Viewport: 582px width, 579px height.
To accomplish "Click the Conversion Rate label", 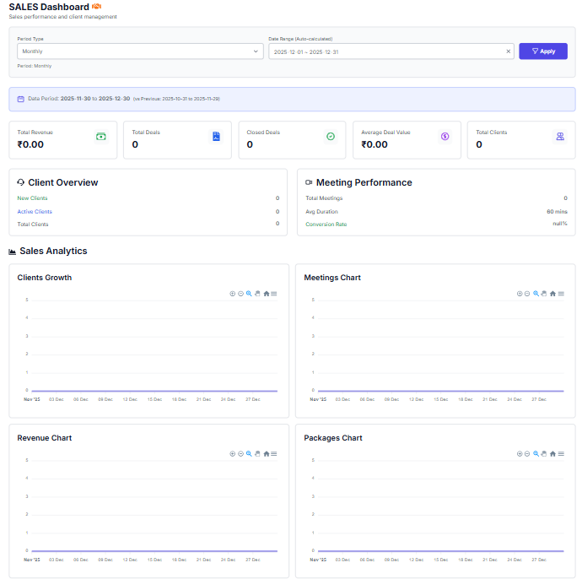I will (326, 225).
